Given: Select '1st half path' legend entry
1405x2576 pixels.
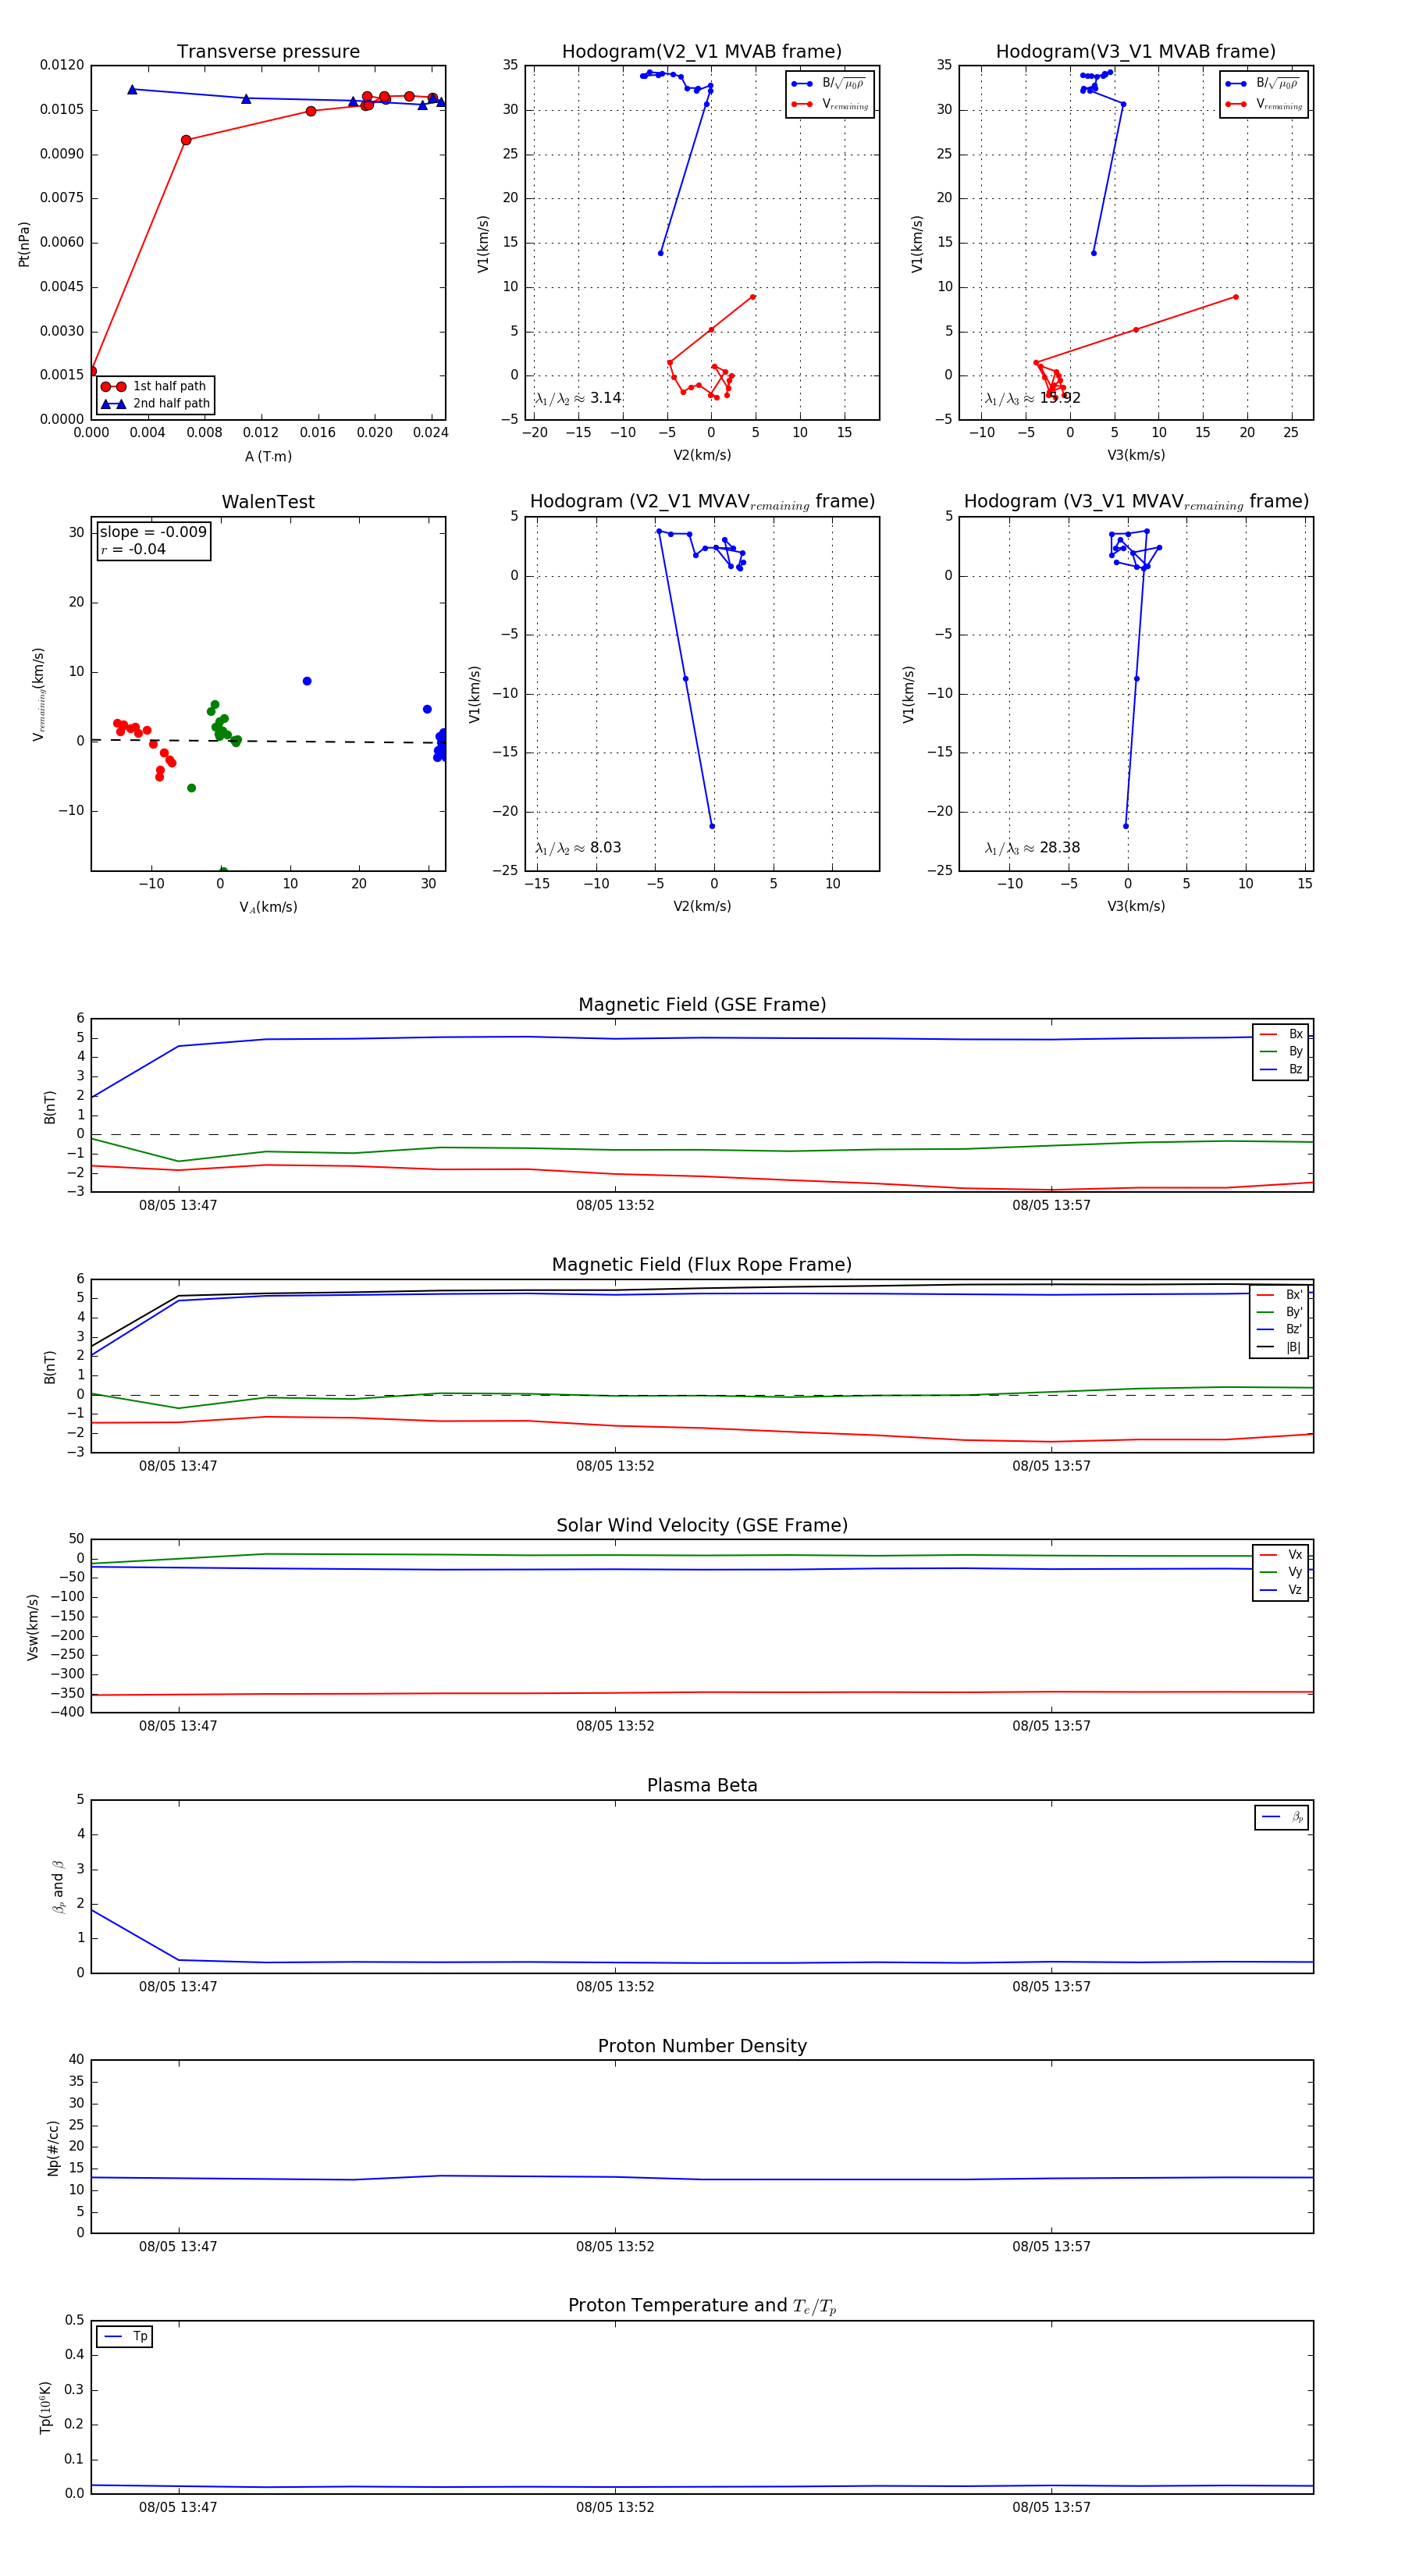Looking at the screenshot, I should tap(156, 386).
